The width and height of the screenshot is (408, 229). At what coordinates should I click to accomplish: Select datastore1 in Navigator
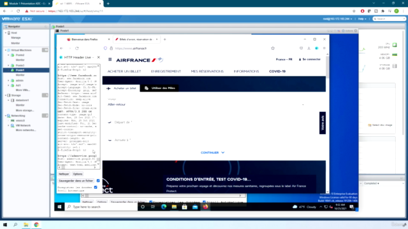point(22,101)
